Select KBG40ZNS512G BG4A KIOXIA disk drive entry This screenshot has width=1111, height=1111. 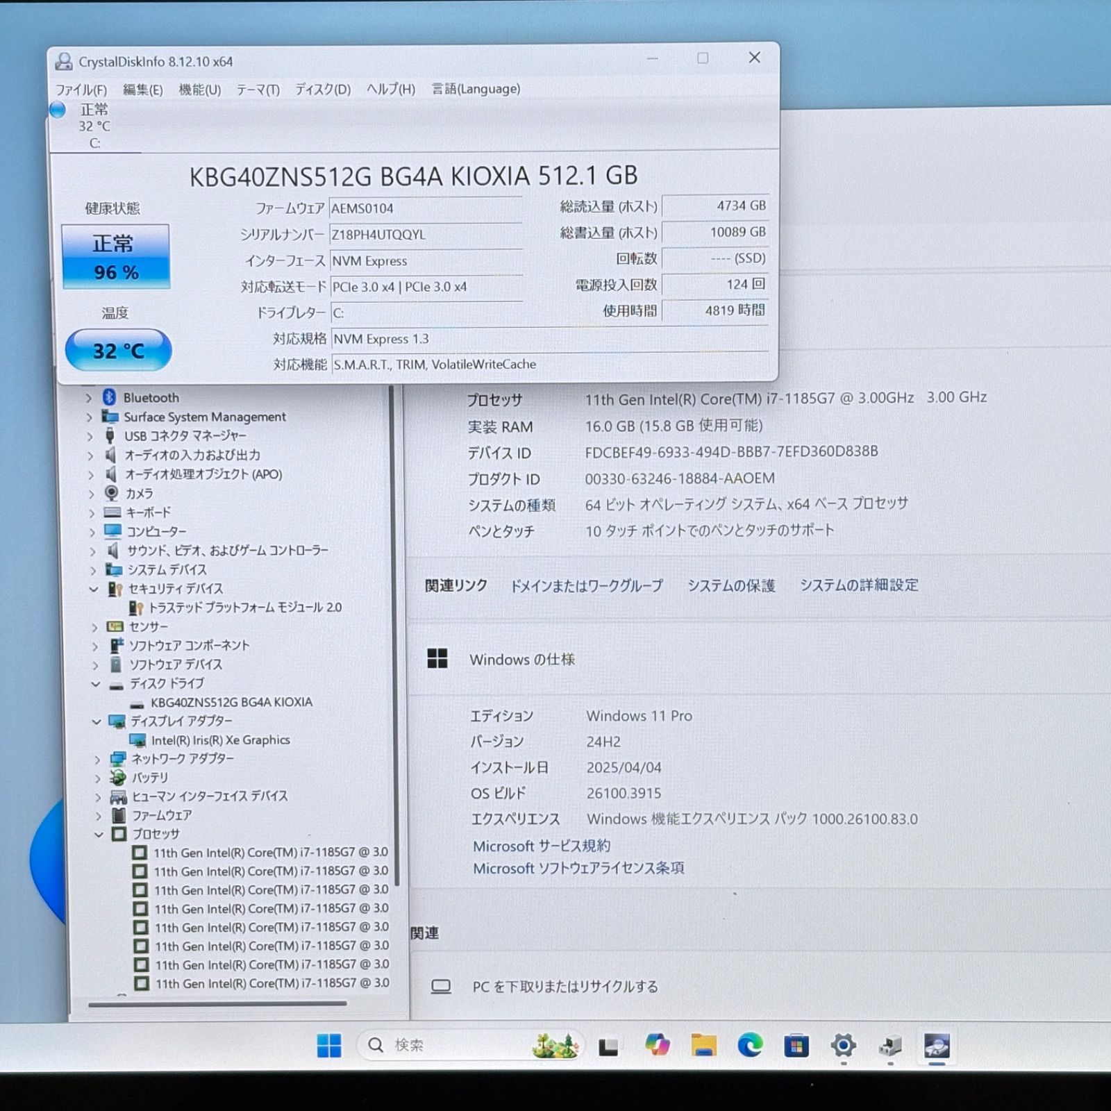[231, 702]
